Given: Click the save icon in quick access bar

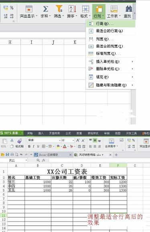Looking at the screenshot, I should [7, 155].
